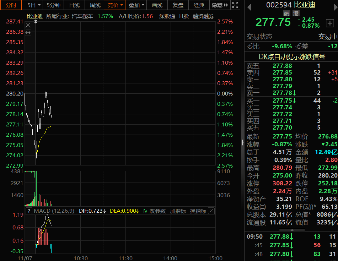Click the 002594 比亚迪 title

pos(291,5)
